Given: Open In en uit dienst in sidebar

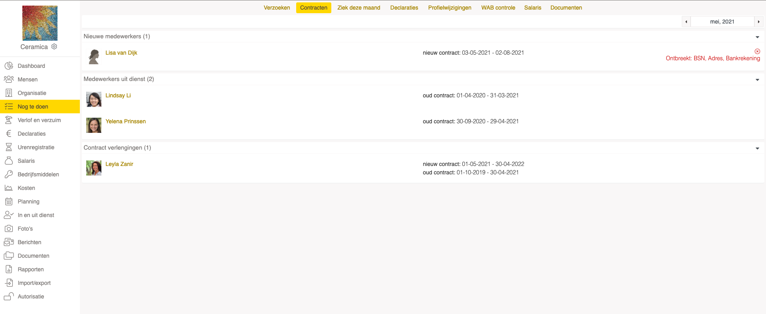Looking at the screenshot, I should tap(40, 215).
